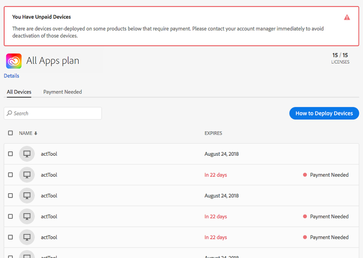This screenshot has height=258, width=363.
Task: Click the EXPIRES column header
Action: (x=213, y=133)
